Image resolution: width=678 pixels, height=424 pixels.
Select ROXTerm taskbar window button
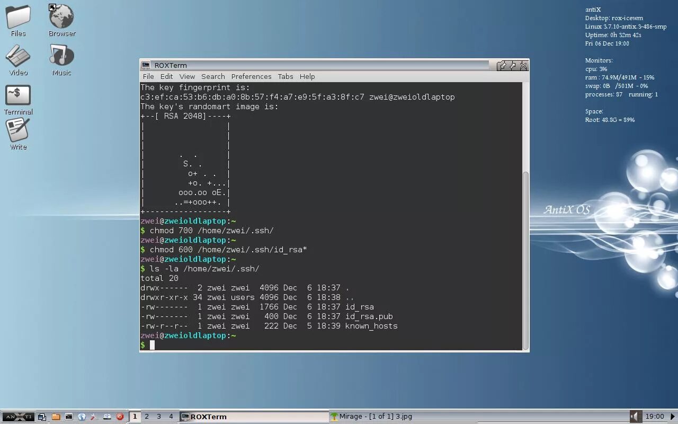click(x=253, y=417)
